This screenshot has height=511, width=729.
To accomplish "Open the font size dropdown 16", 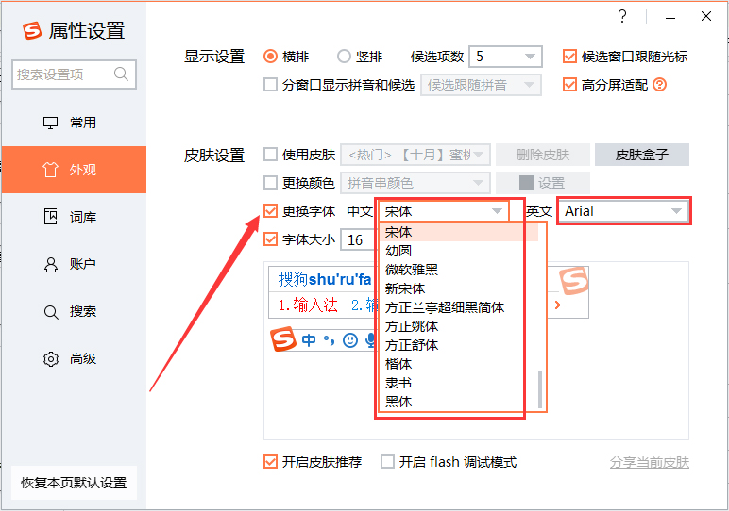I will (358, 240).
